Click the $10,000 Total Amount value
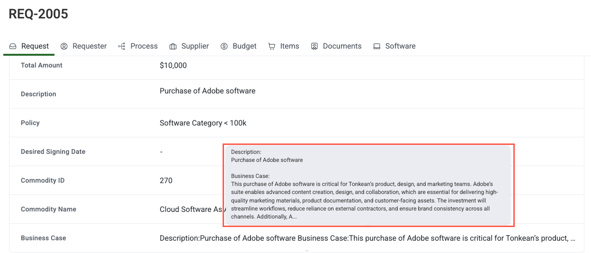Viewport: 591px width, 253px height. tap(173, 66)
